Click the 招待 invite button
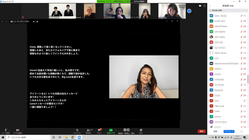Viewport: 249px width, 140px height. 215,131
